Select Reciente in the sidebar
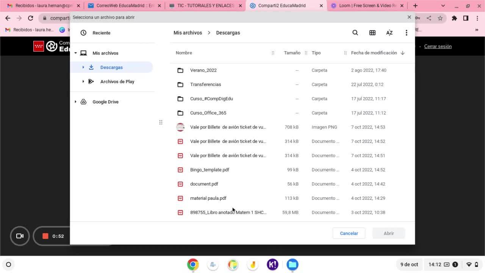This screenshot has height=273, width=485. pyautogui.click(x=101, y=33)
